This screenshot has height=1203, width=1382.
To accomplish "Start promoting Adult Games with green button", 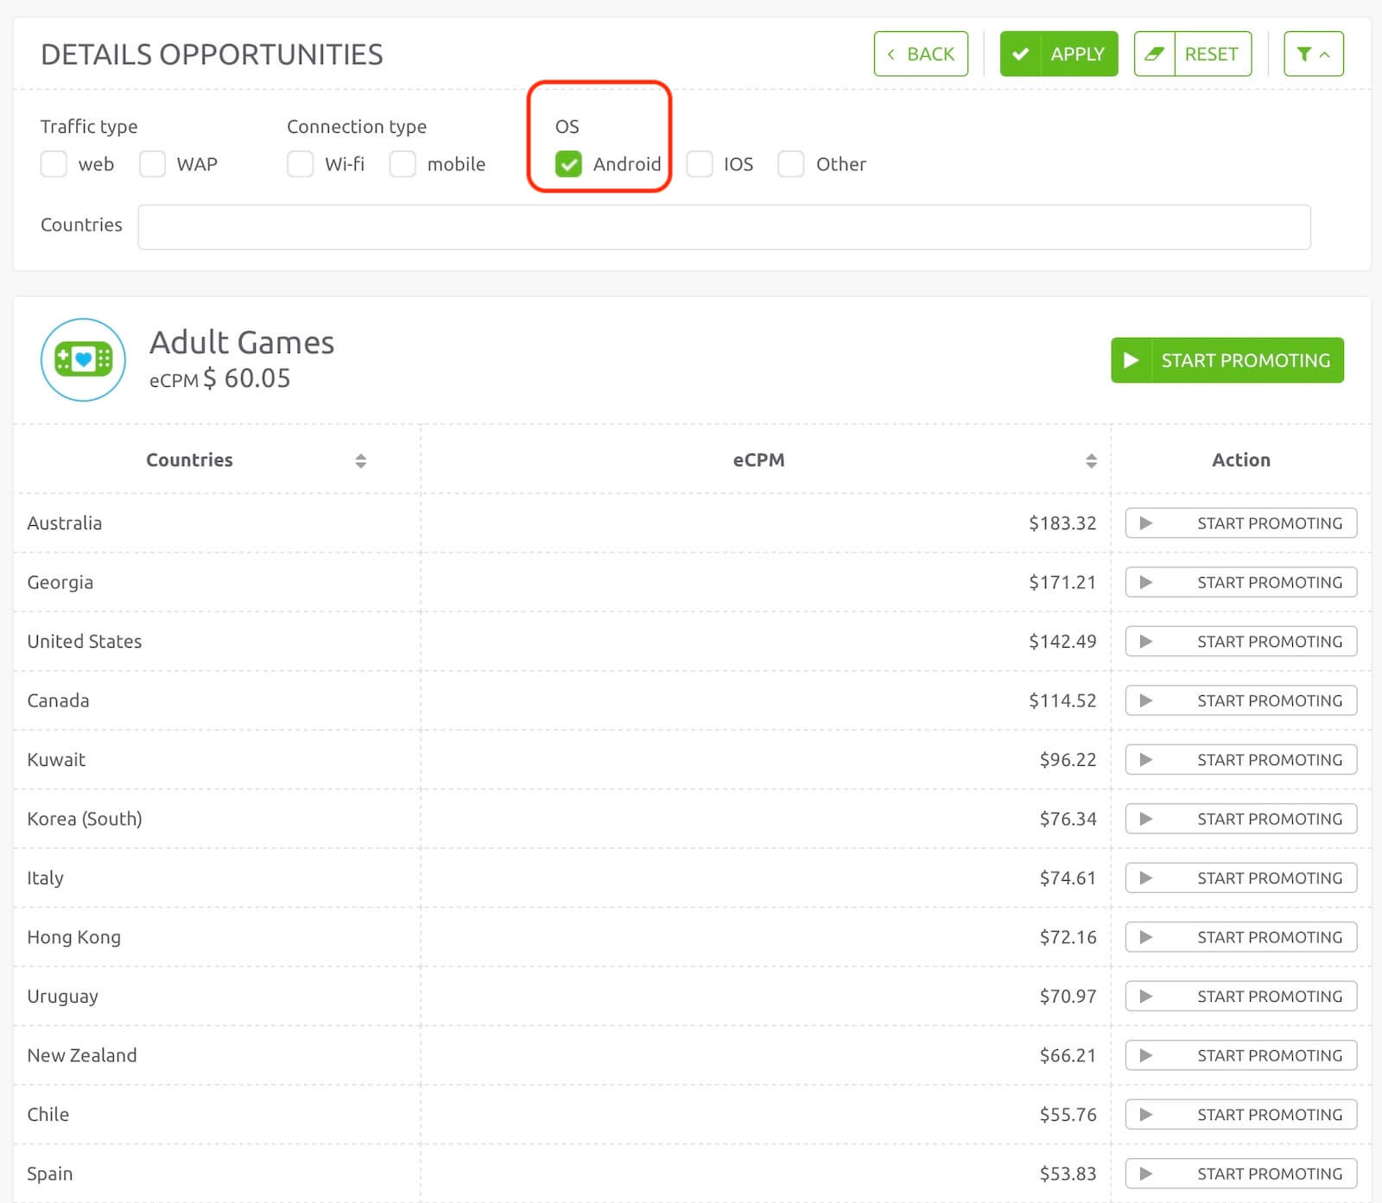I will pyautogui.click(x=1227, y=360).
